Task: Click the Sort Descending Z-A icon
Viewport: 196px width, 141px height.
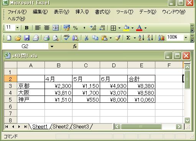Action: pos(150,38)
